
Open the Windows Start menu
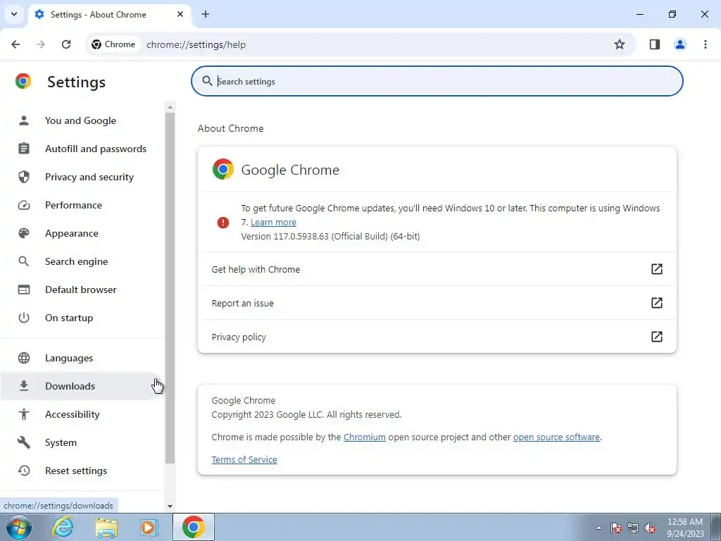[x=19, y=527]
